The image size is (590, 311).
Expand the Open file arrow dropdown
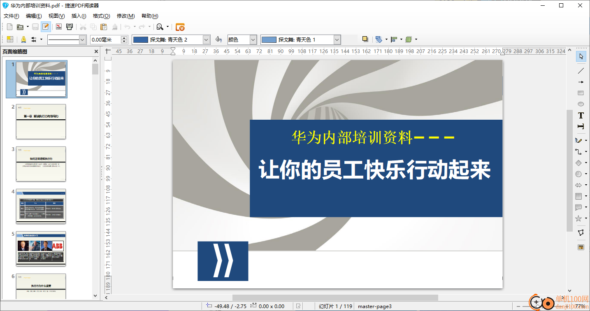tap(28, 27)
